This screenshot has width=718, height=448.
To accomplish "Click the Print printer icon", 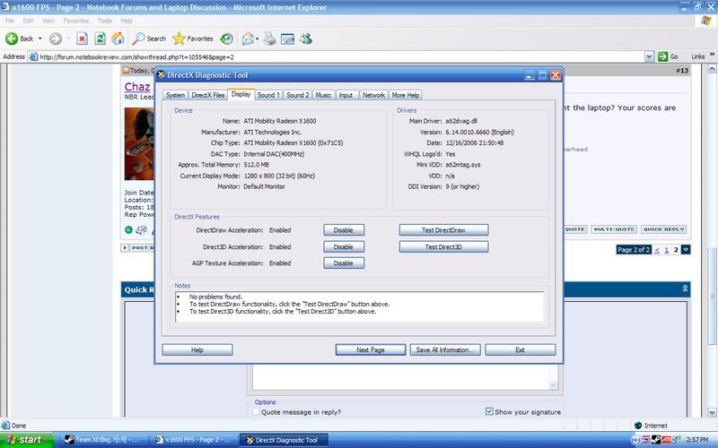I will (x=269, y=39).
